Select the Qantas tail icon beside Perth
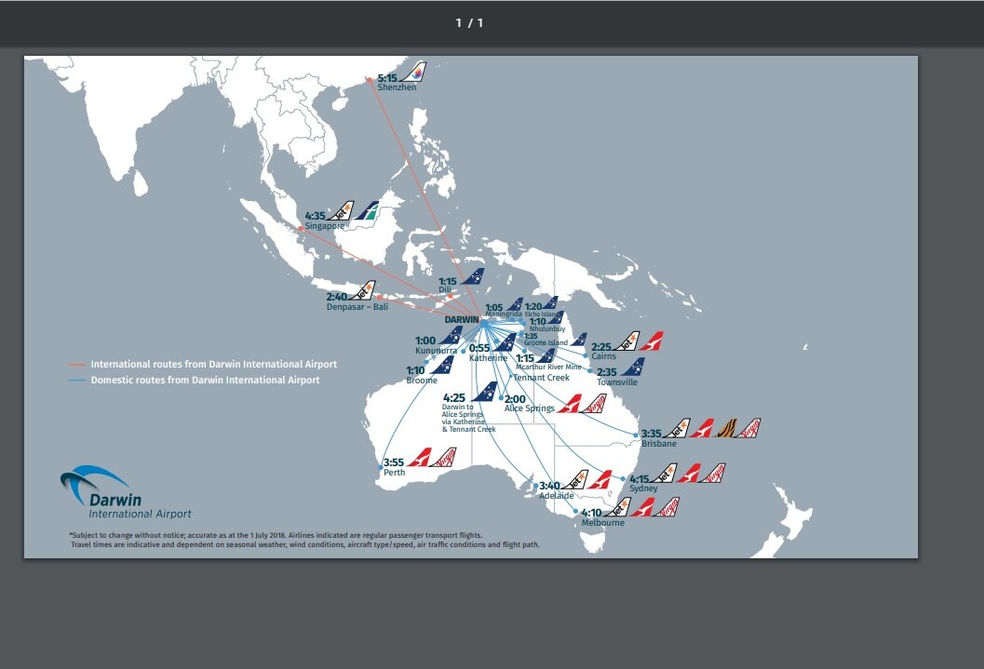The height and width of the screenshot is (669, 984). (x=422, y=457)
